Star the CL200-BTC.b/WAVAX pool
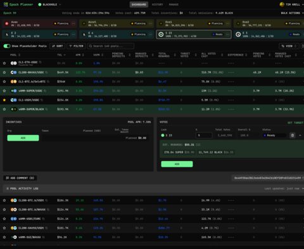The image size is (304, 249). coord(4,210)
